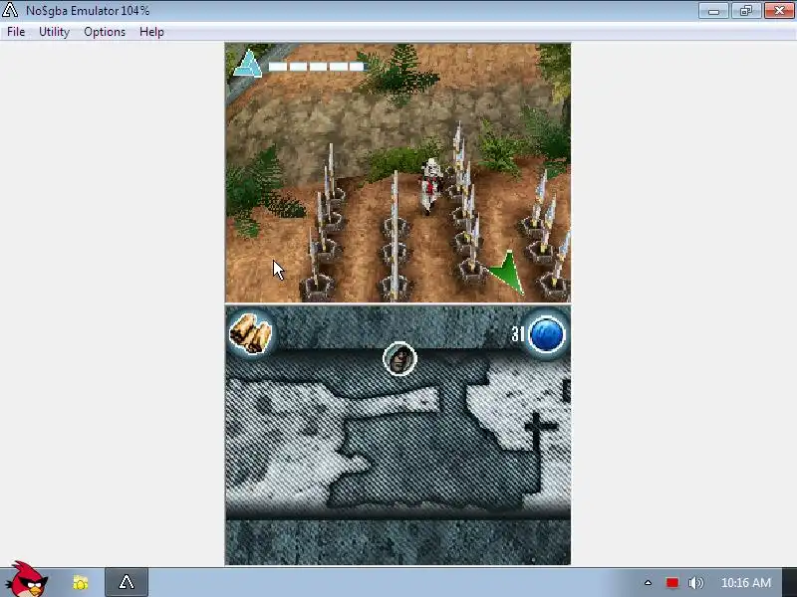Image resolution: width=797 pixels, height=597 pixels.
Task: Click the Assassin's Creed triangle logo in HUD
Action: coord(247,64)
